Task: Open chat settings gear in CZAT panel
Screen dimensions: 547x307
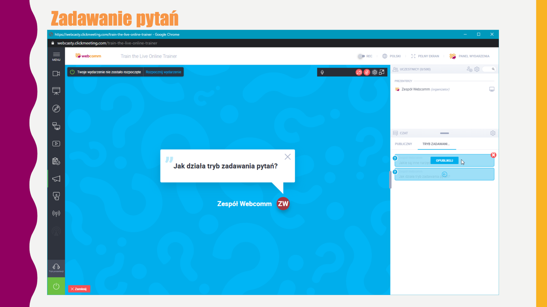Action: coord(492,133)
